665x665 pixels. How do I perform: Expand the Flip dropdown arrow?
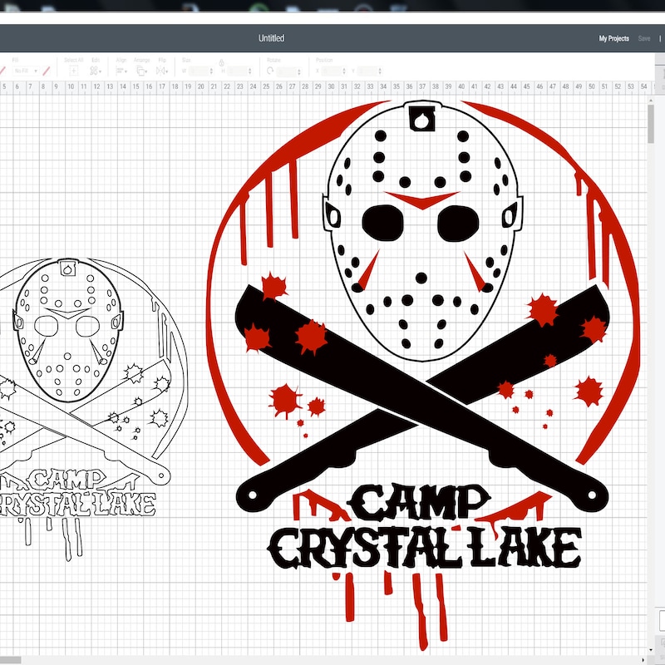167,71
